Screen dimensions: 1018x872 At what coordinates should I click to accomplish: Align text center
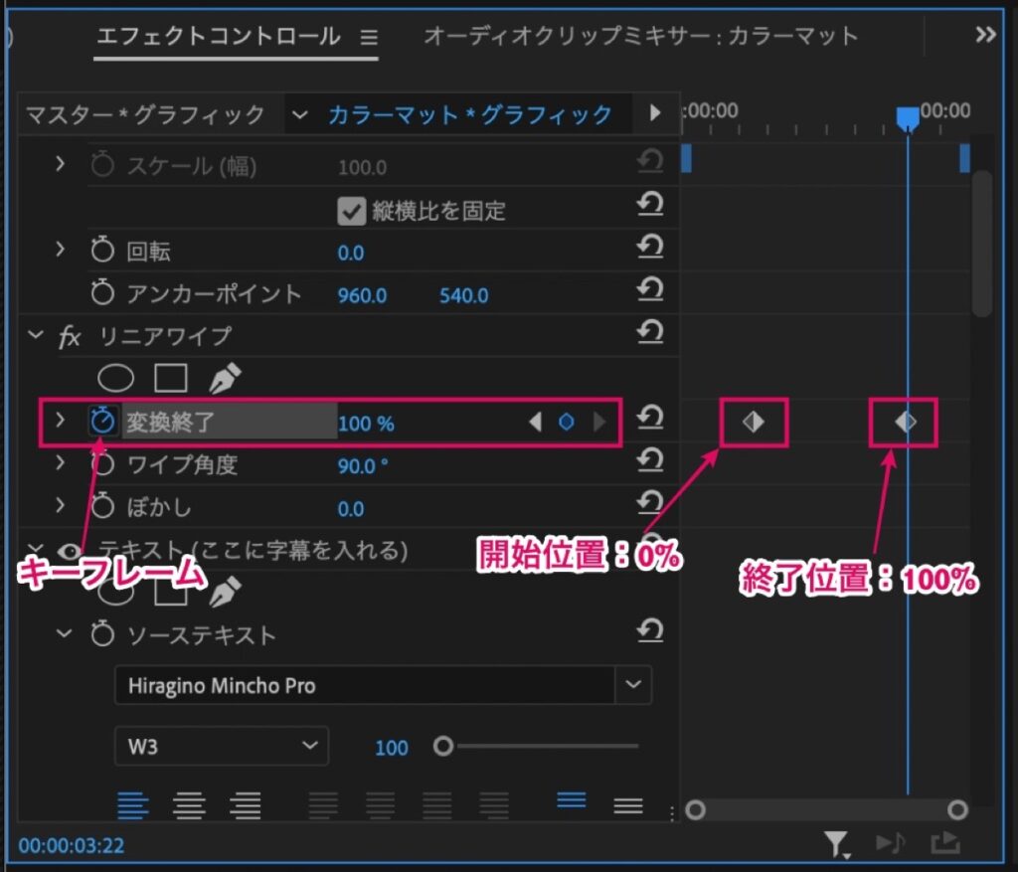click(x=189, y=805)
